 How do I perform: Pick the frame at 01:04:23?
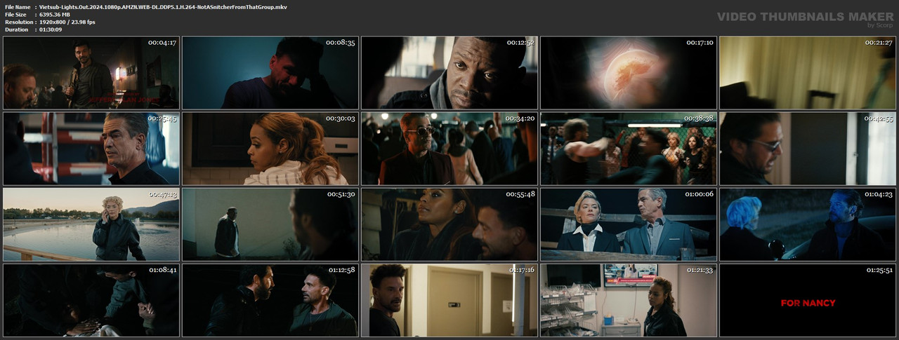[x=808, y=224]
